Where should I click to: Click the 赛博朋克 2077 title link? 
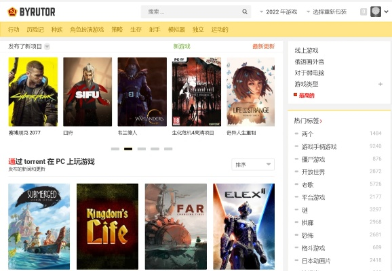(24, 133)
